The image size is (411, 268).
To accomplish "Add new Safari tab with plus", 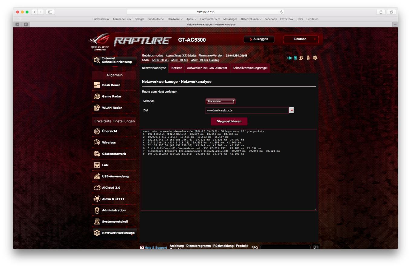I will [x=395, y=24].
